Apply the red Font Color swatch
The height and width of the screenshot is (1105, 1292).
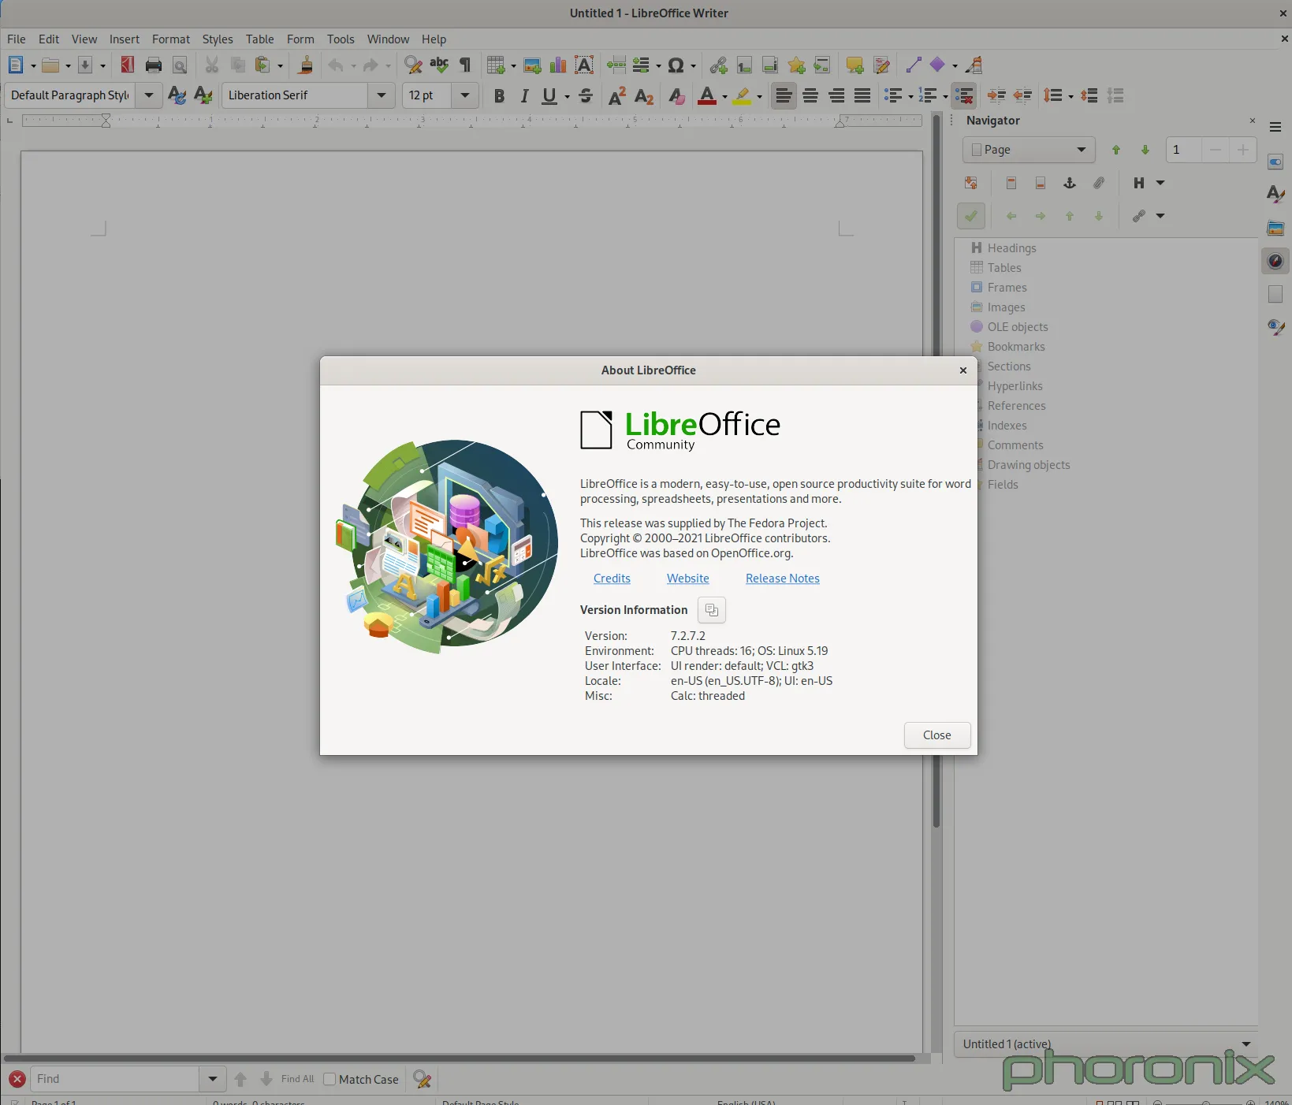click(707, 96)
